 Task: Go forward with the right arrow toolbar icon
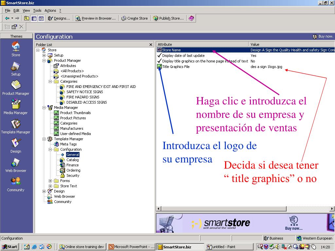coord(17,18)
